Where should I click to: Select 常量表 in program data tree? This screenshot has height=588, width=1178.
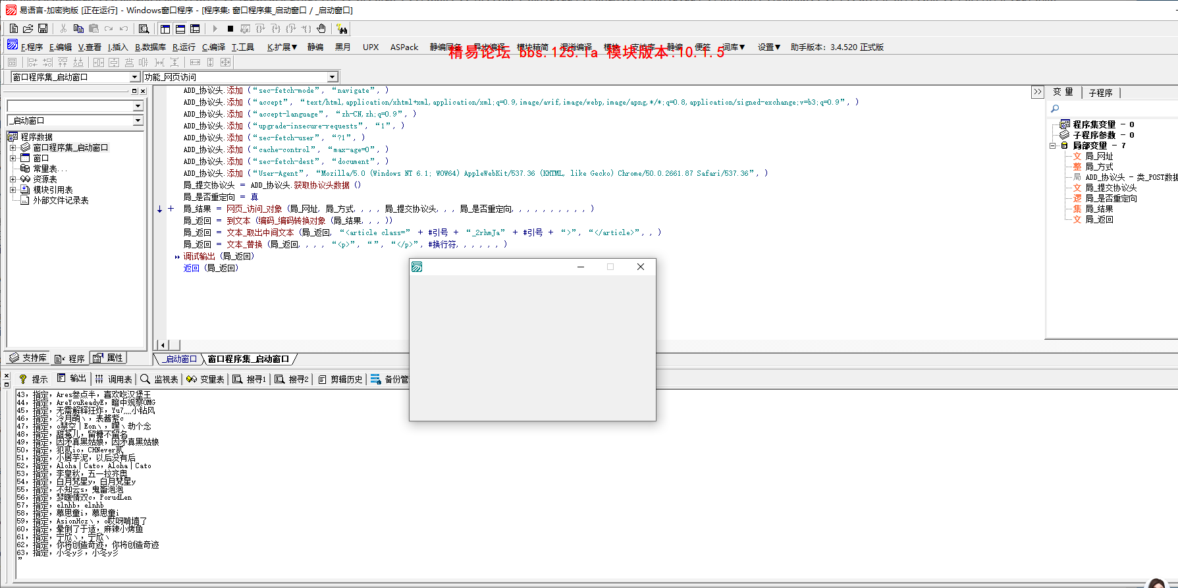(x=49, y=169)
